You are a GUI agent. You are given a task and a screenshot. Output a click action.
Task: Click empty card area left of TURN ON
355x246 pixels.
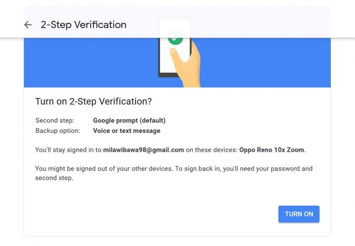[153, 214]
